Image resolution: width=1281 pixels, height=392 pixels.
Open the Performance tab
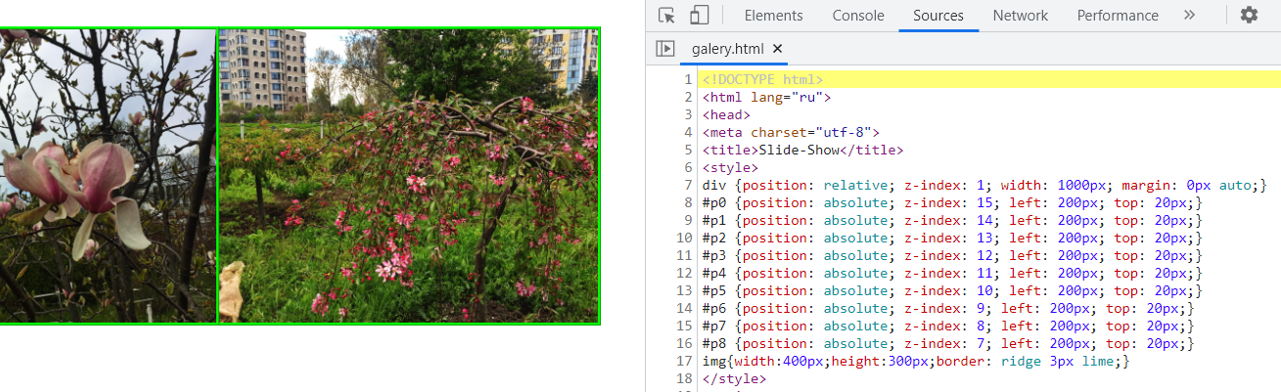[x=1117, y=16]
